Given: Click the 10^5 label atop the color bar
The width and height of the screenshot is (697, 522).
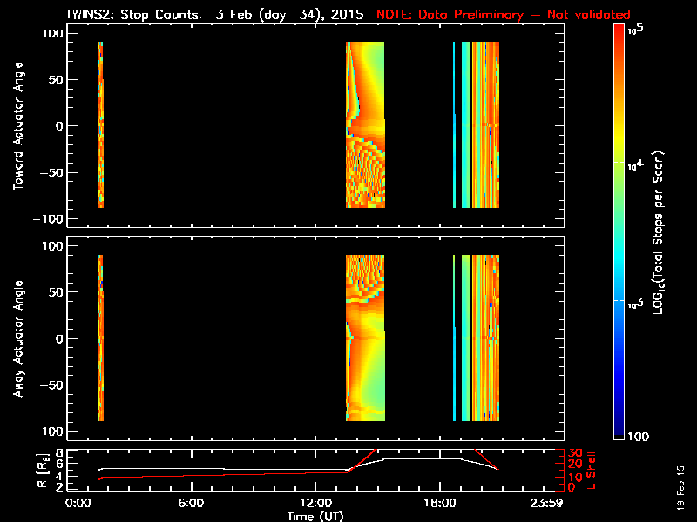Looking at the screenshot, I should 635,30.
